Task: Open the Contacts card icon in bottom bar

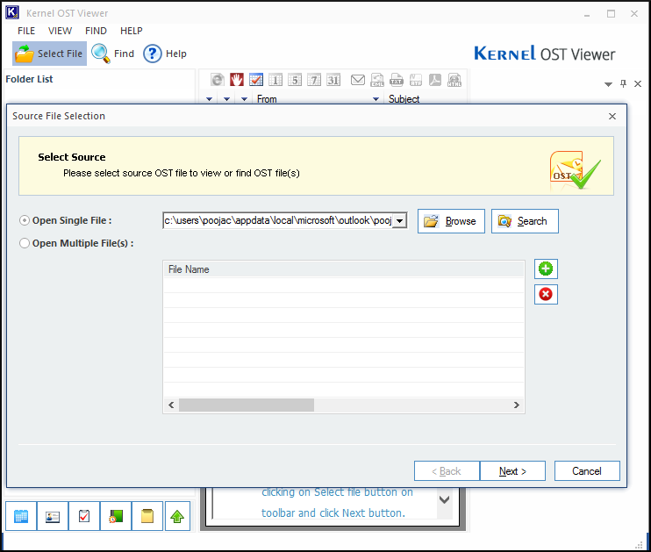Action: point(53,516)
